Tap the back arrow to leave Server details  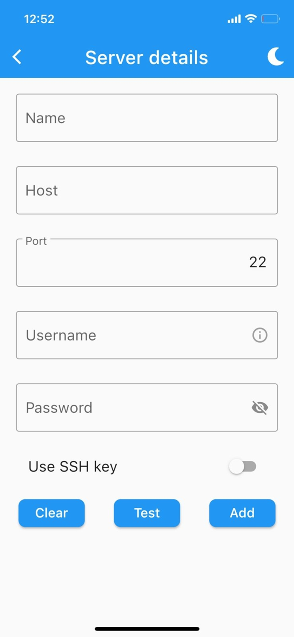pos(17,56)
